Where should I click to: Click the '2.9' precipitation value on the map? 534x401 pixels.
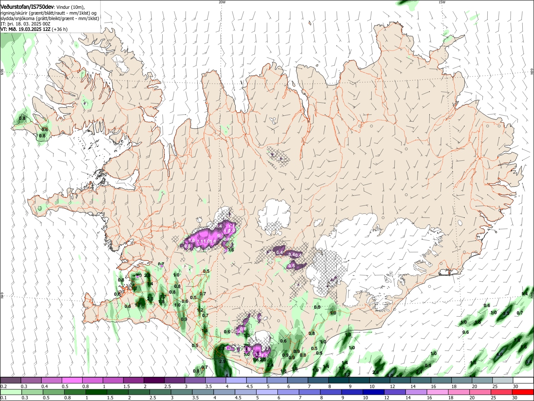point(222,361)
